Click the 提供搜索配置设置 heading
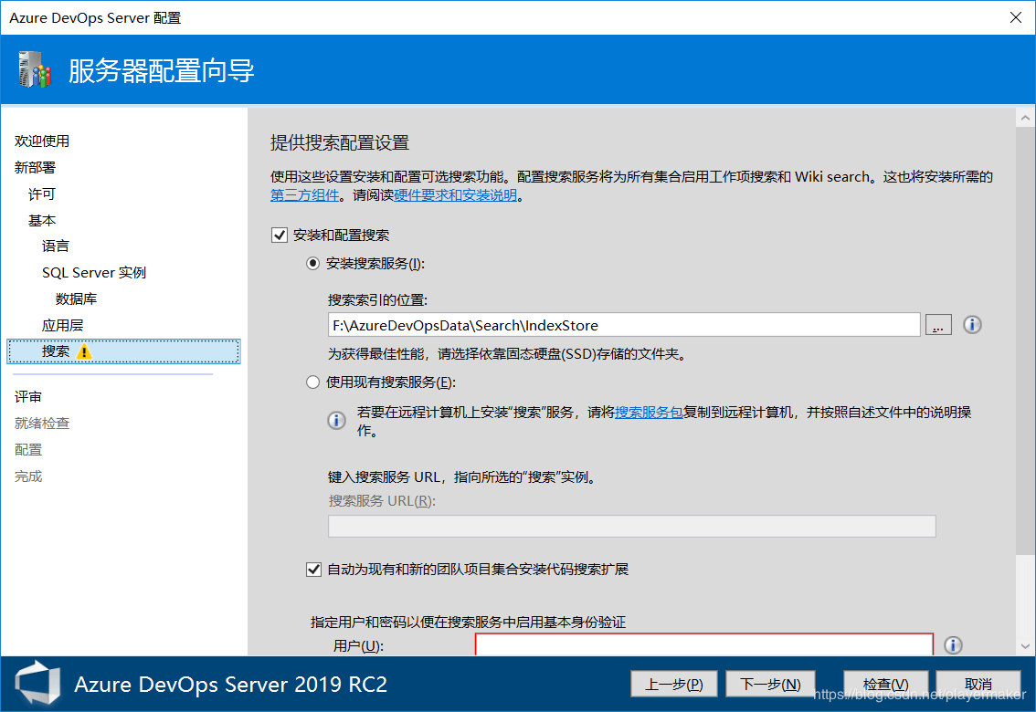 [340, 142]
